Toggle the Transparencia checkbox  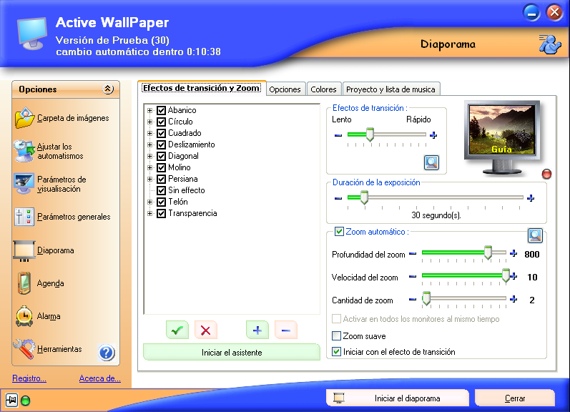(161, 213)
